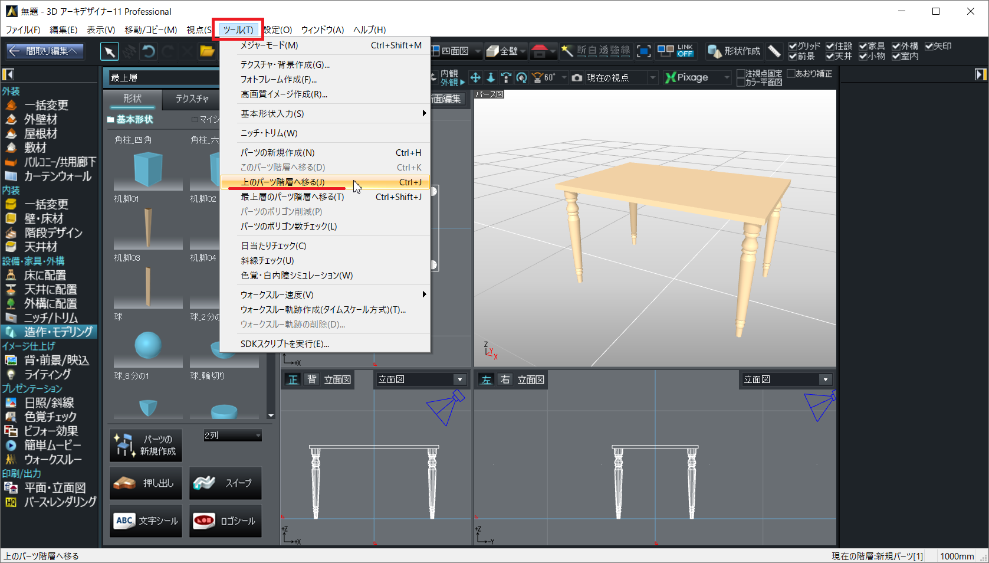Screen dimensions: 989x563
Task: Click the ruler measure icon
Action: coord(774,51)
